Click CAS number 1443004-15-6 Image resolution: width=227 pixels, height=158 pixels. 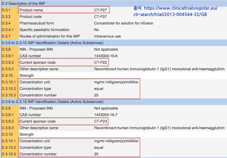[106, 56]
